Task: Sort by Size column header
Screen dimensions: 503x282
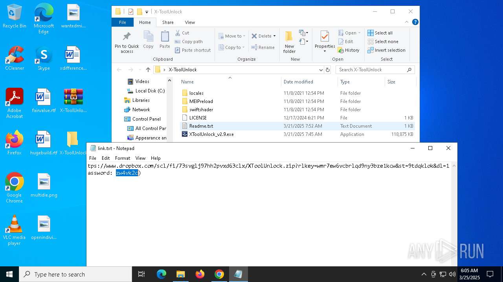Action: tap(400, 82)
